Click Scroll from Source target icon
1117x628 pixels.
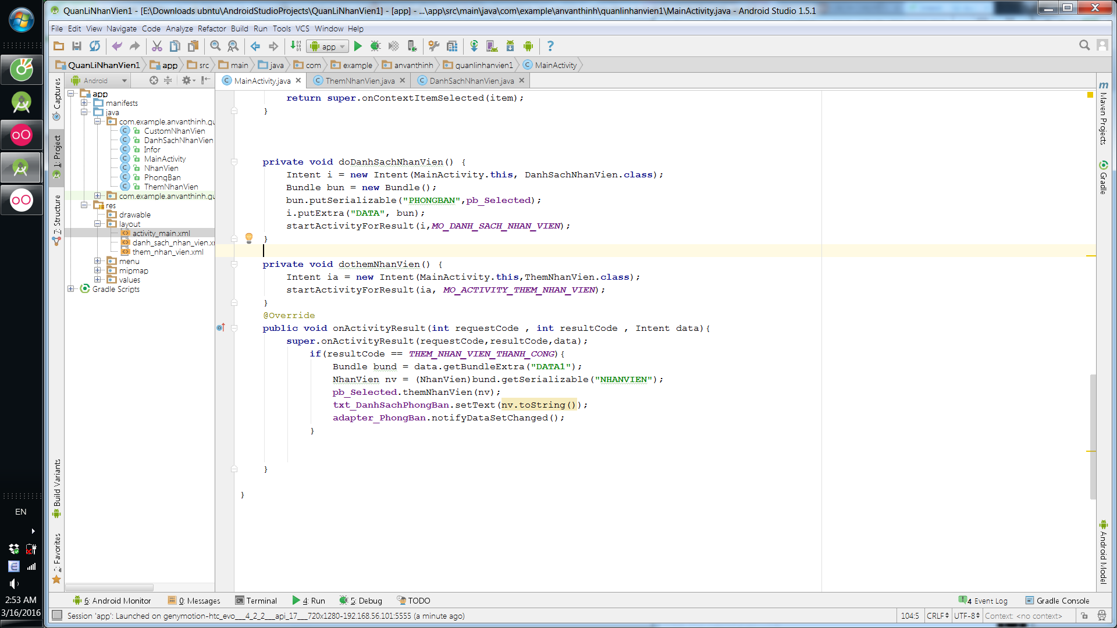coord(154,80)
